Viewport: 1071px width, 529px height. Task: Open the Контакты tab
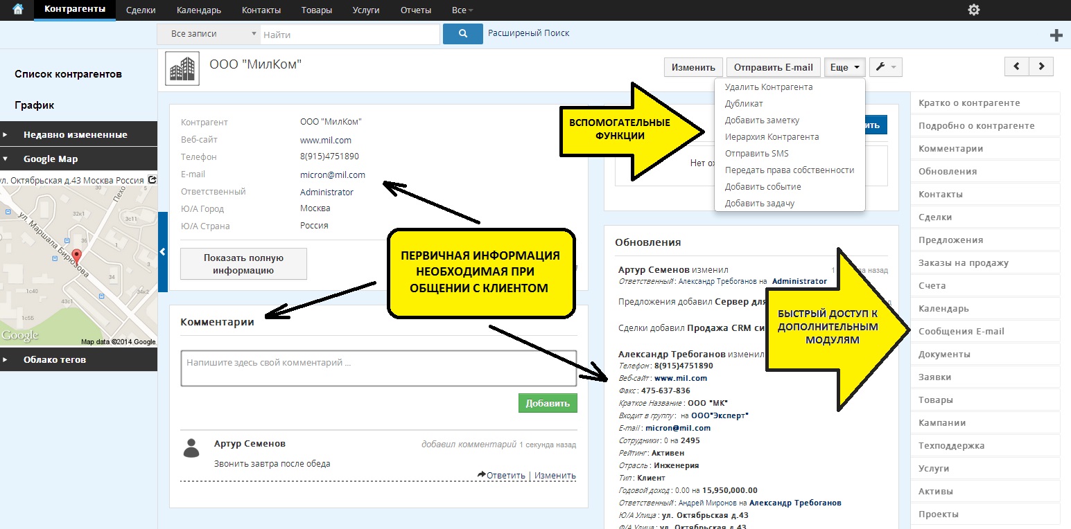pos(261,10)
